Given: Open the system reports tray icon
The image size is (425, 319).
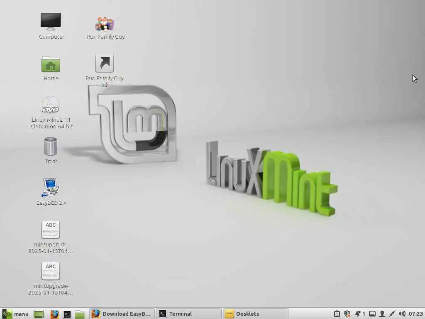Looking at the screenshot, I should tap(337, 314).
